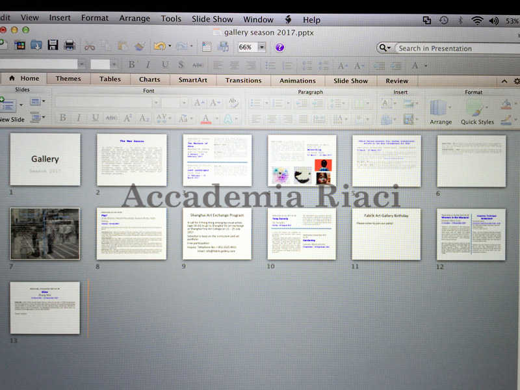Click the New from template icon
This screenshot has width=520, height=390.
click(x=19, y=45)
